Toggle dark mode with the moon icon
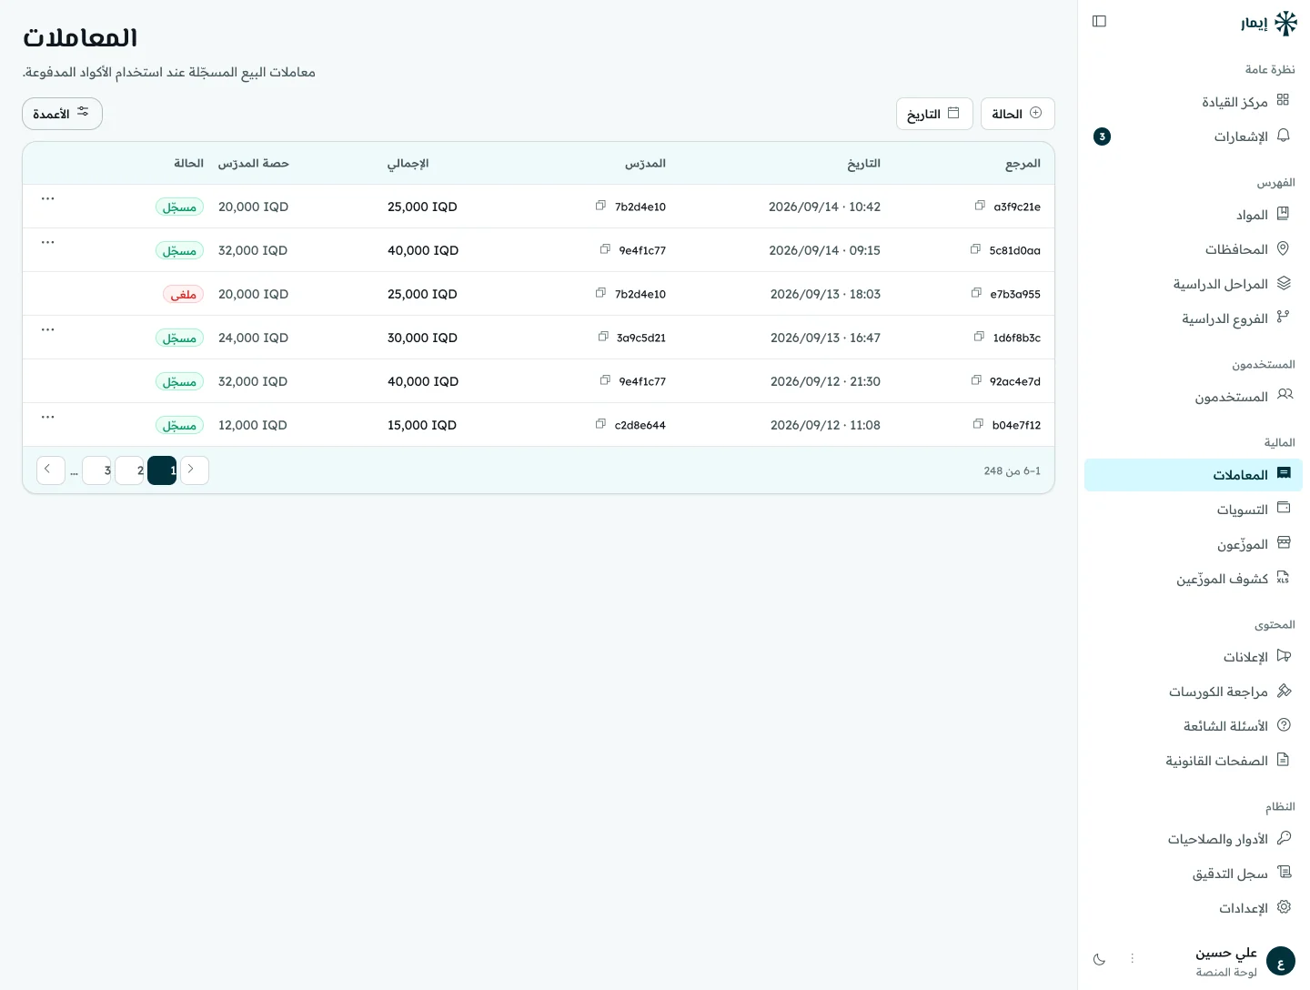1310x990 pixels. tap(1099, 959)
